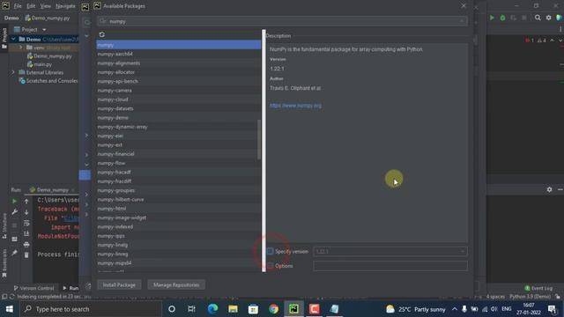Click the package search field containing numpy
The width and height of the screenshot is (564, 317).
282,21
